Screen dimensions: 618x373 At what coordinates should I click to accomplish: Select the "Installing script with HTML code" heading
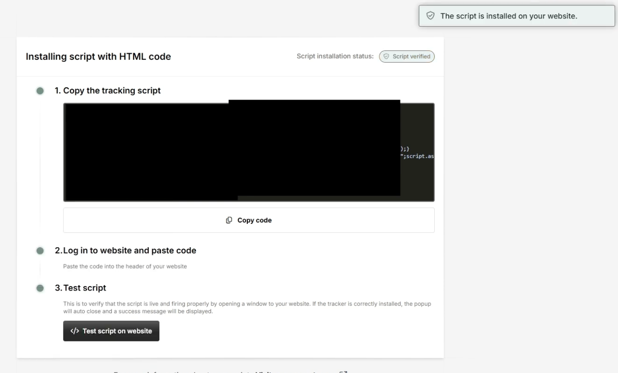click(x=98, y=57)
